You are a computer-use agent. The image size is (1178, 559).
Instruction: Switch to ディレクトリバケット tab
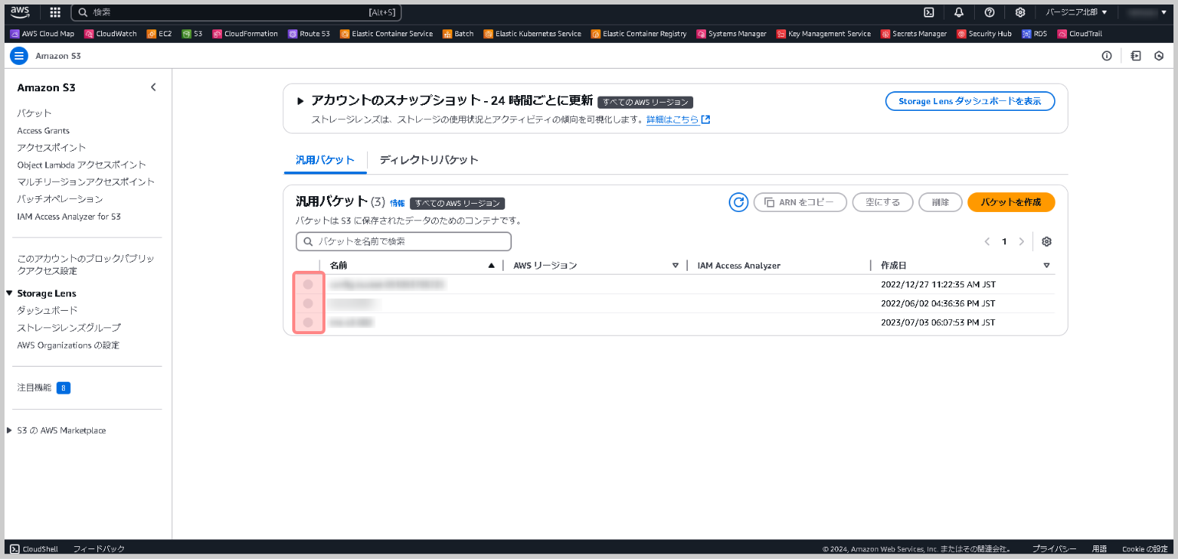pyautogui.click(x=429, y=160)
